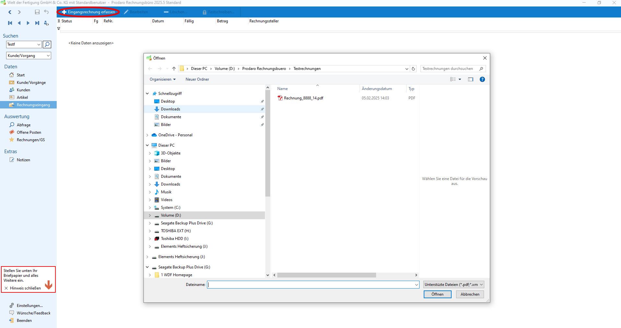The height and width of the screenshot is (328, 621).
Task: Open Artikel in sidebar
Action: coord(22,97)
